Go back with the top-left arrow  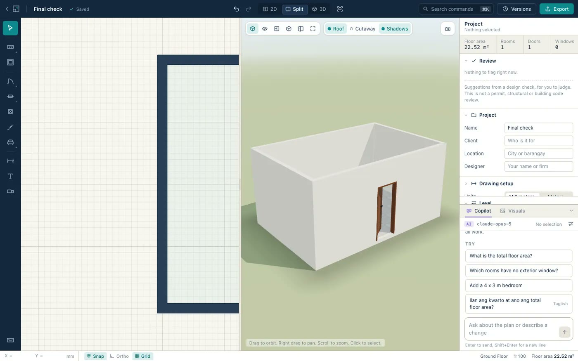click(x=7, y=9)
